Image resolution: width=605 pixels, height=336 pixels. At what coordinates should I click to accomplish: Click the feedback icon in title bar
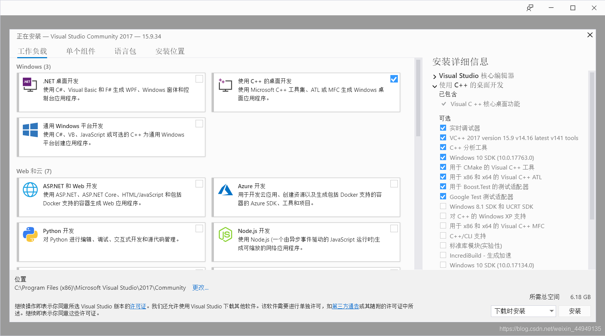[530, 8]
